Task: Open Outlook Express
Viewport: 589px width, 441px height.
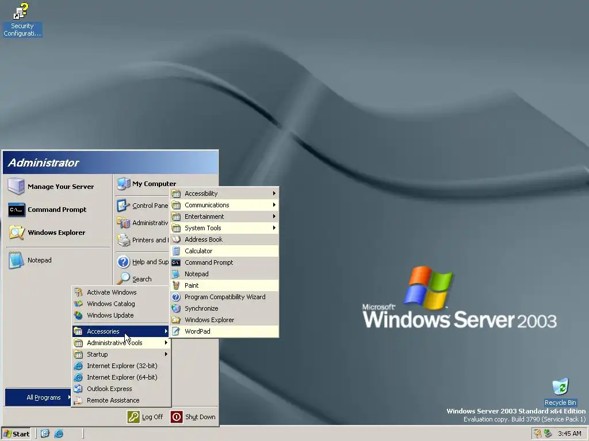Action: tap(121, 389)
